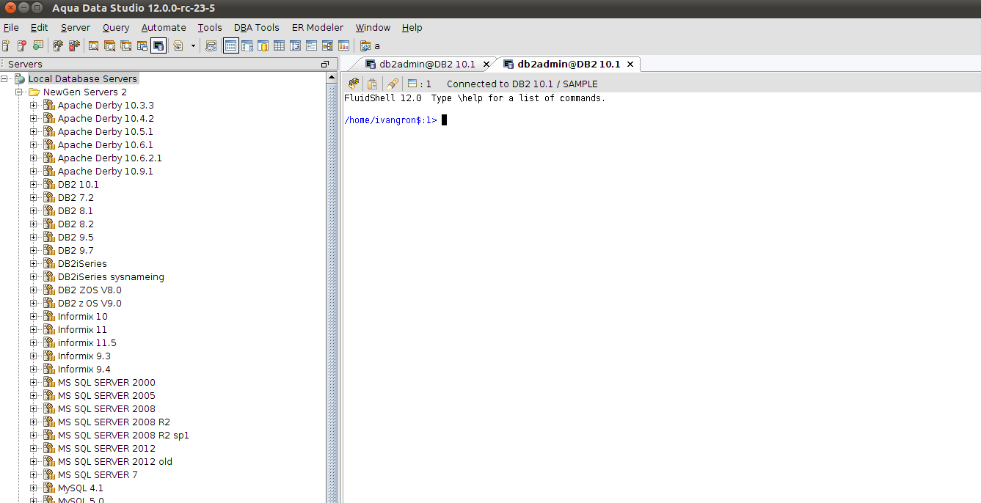Open the first magnifier Query Analyzer icon
The height and width of the screenshot is (503, 981).
(94, 45)
